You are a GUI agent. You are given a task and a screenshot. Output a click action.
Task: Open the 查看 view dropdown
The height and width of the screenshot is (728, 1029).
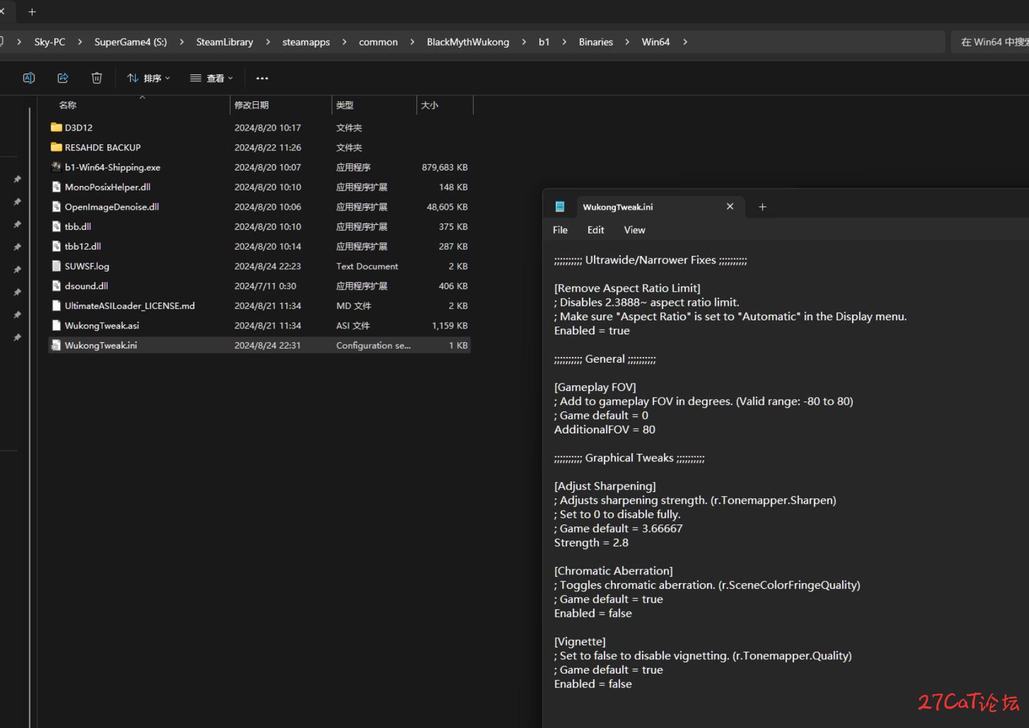211,78
